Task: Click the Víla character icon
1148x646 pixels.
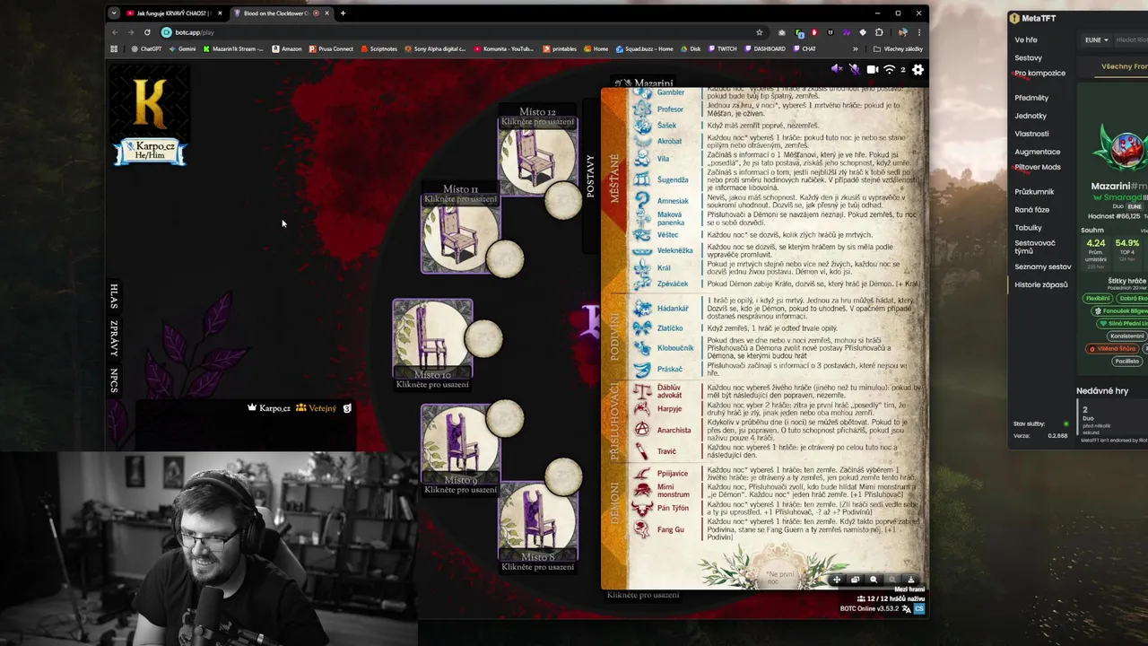Action: point(642,159)
